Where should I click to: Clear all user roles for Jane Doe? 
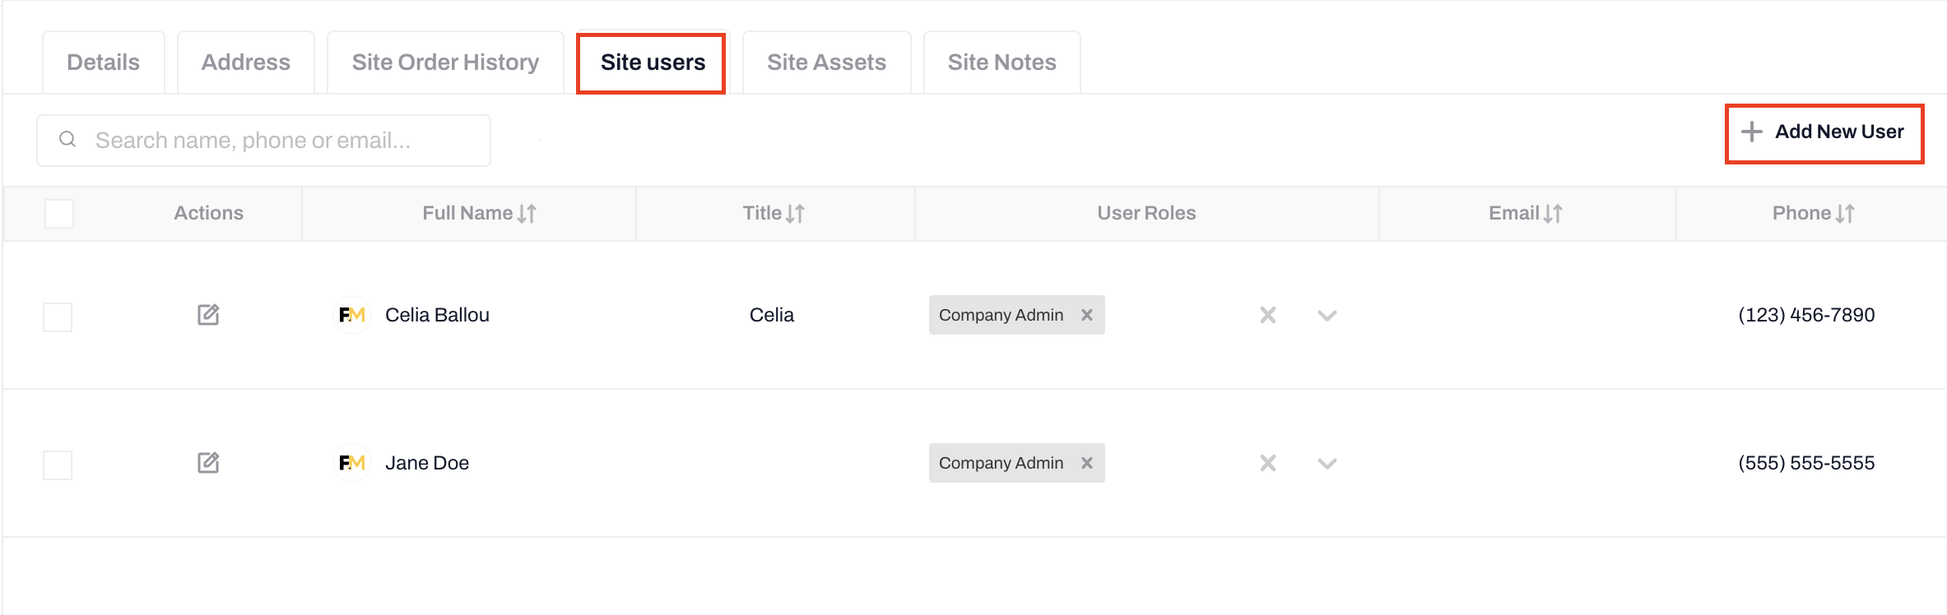(1267, 463)
